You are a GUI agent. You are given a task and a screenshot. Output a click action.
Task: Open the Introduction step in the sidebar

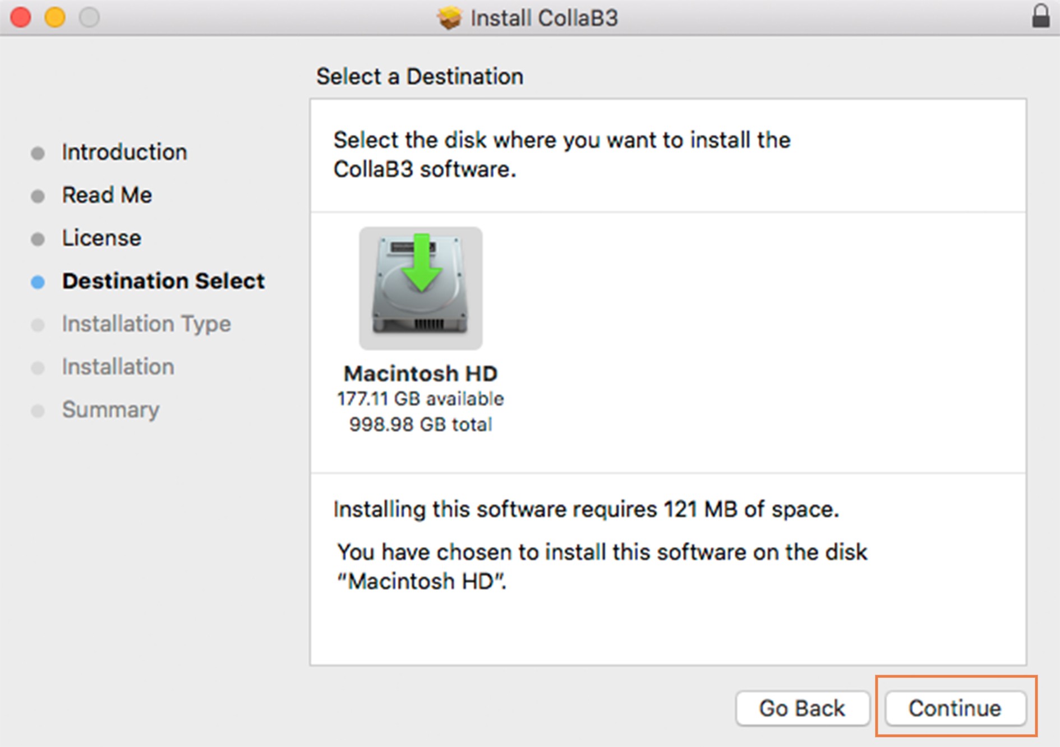coord(124,153)
